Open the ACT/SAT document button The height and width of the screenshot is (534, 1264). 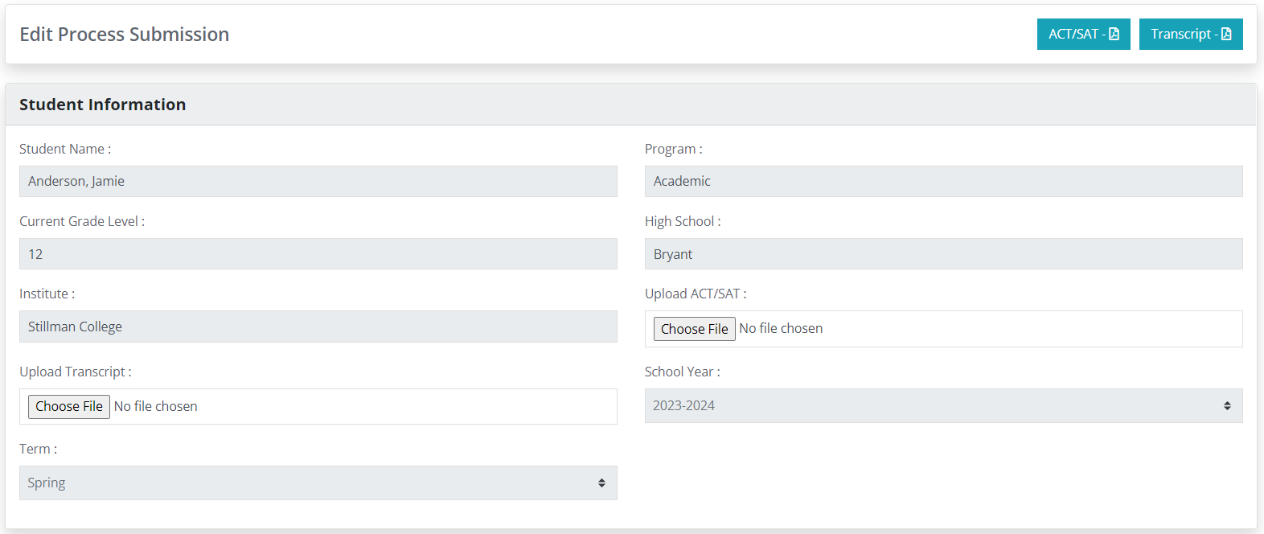click(x=1076, y=34)
